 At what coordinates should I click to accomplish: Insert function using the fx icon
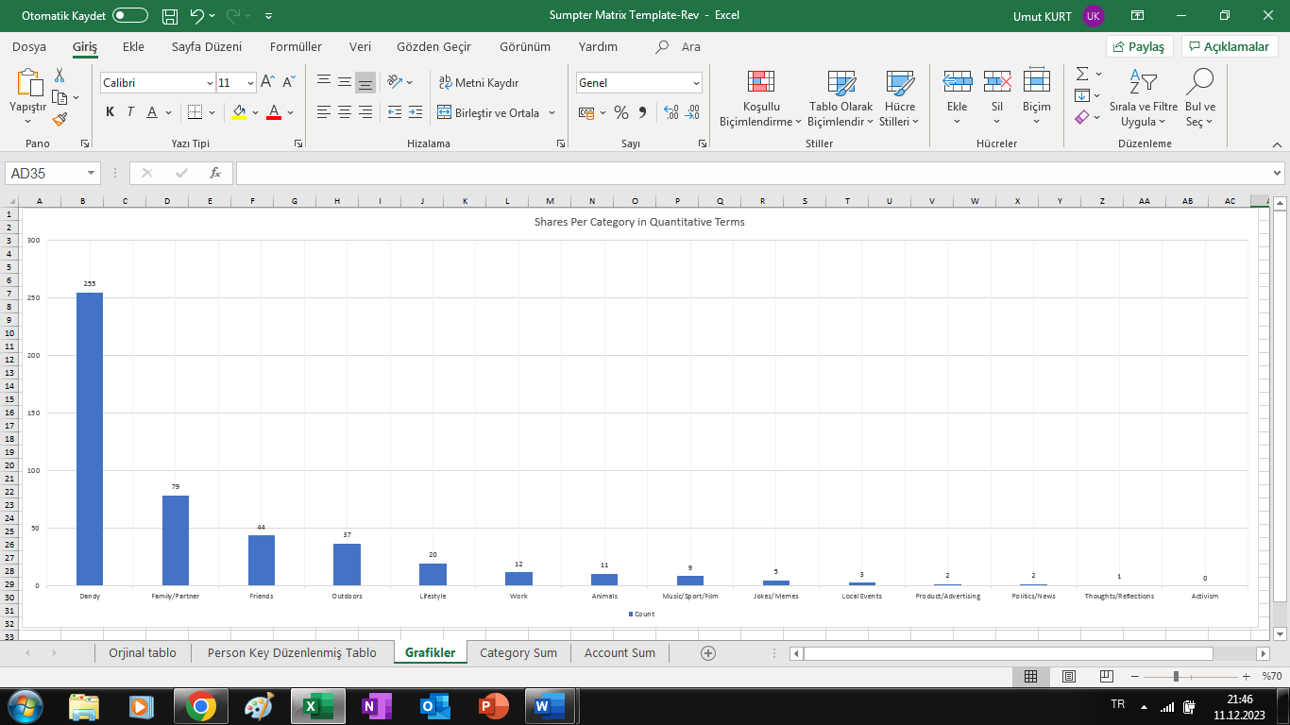215,173
